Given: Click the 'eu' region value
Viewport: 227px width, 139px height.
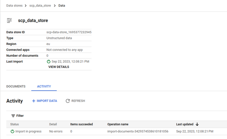Looking at the screenshot, I should point(48,44).
